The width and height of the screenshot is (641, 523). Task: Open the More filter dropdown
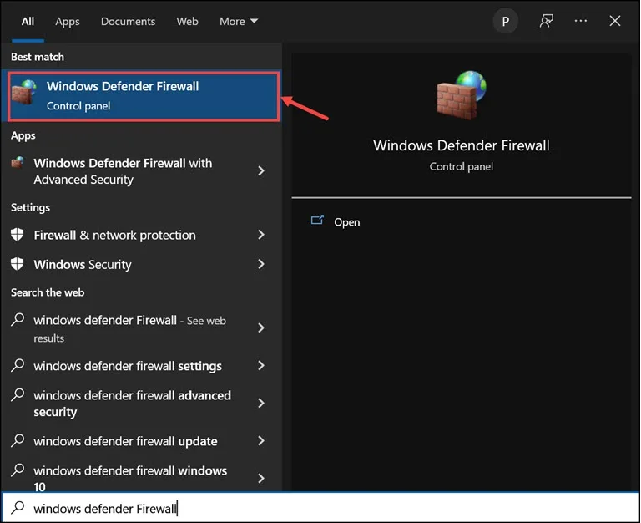point(239,21)
